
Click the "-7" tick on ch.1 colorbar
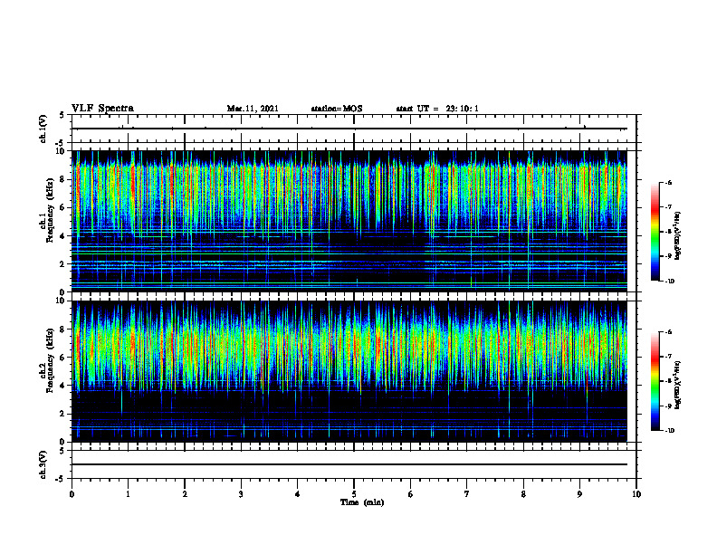[668, 207]
